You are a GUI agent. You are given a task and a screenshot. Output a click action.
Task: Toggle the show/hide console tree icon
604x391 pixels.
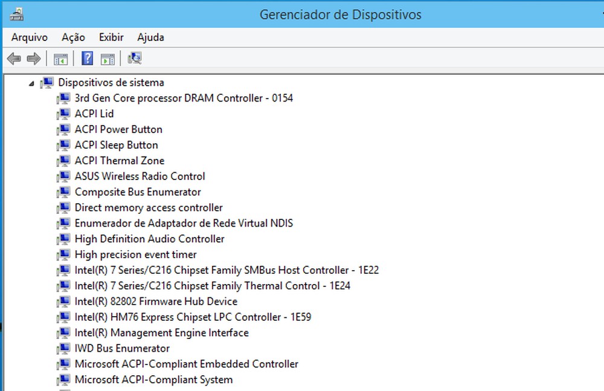point(60,58)
